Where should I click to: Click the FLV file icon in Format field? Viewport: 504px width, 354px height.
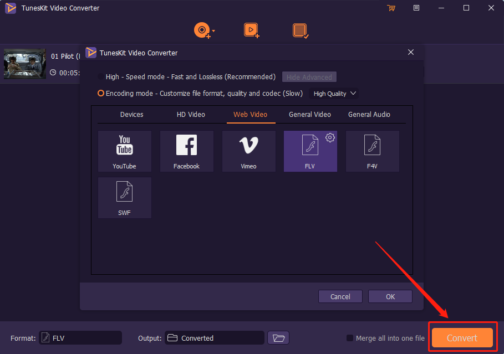pyautogui.click(x=45, y=337)
